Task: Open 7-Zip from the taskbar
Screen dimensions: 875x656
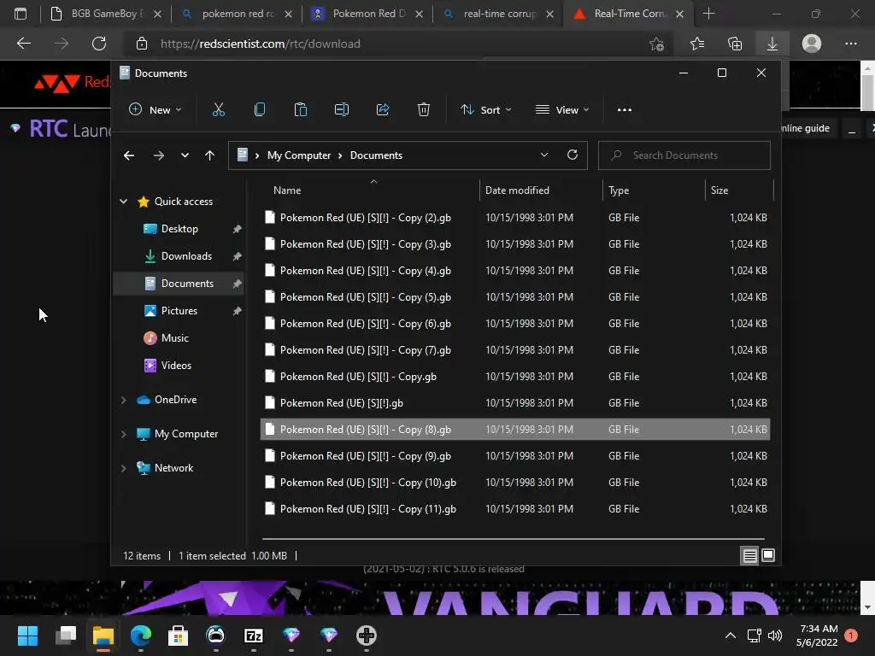Action: pos(253,635)
